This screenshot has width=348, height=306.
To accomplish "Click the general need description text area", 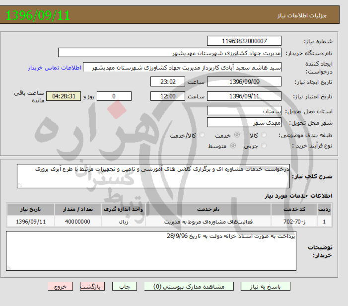I will click(x=153, y=176).
